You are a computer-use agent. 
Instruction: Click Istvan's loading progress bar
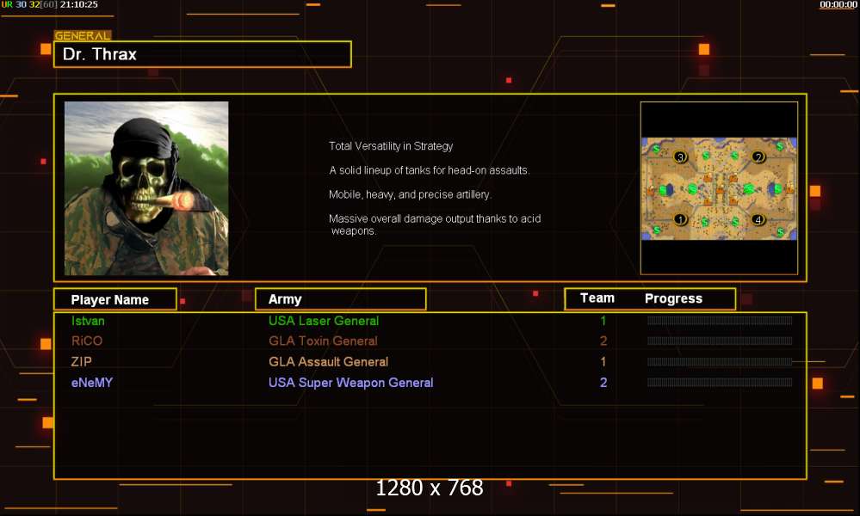[720, 321]
